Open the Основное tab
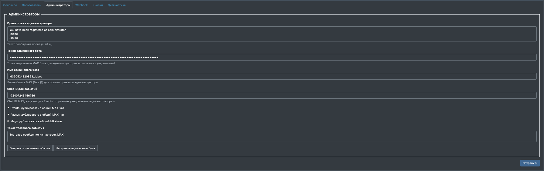This screenshot has height=171, width=544. coord(10,5)
